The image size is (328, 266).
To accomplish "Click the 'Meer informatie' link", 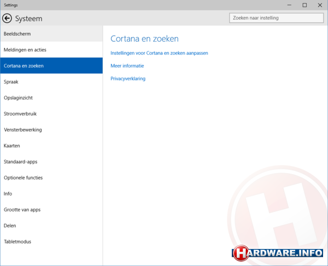I will point(127,66).
